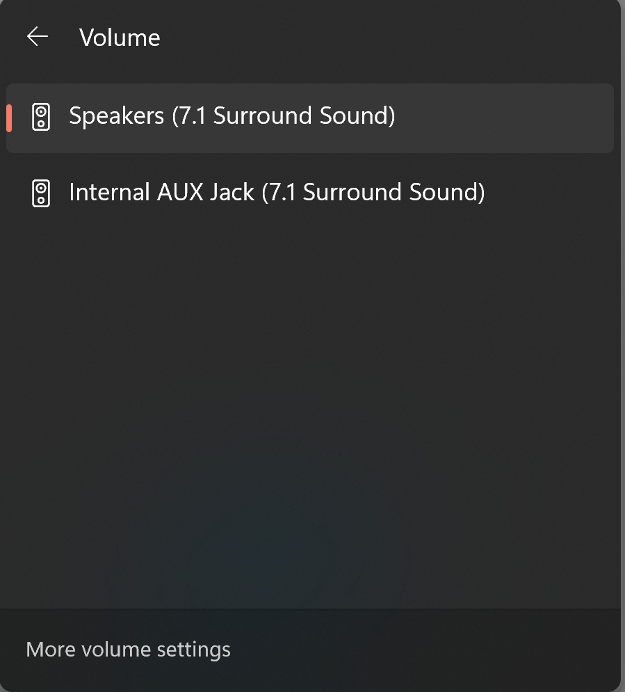Image resolution: width=625 pixels, height=692 pixels.
Task: Select Speakers (7.1 Surround Sound) output
Action: [232, 116]
